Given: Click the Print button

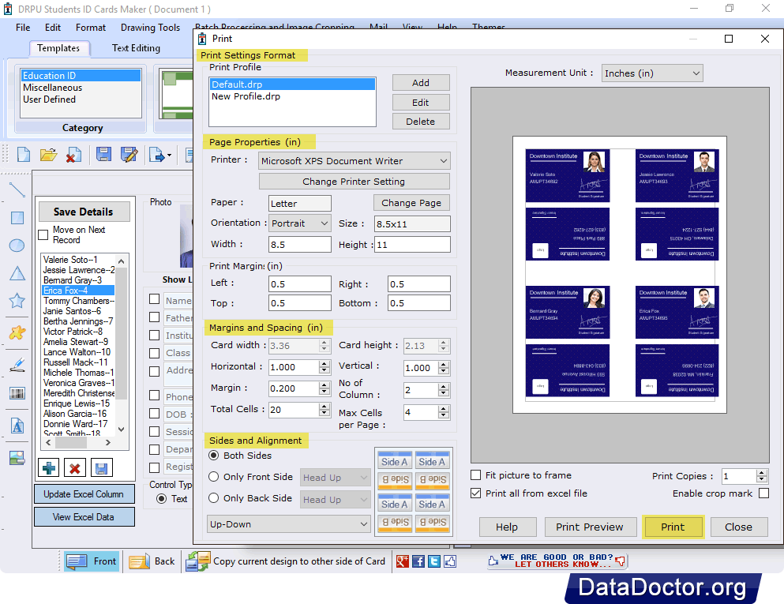Looking at the screenshot, I should coord(673,527).
